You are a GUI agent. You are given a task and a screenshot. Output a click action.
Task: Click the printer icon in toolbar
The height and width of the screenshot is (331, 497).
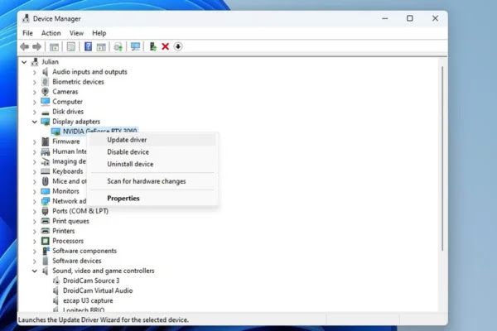coord(119,46)
